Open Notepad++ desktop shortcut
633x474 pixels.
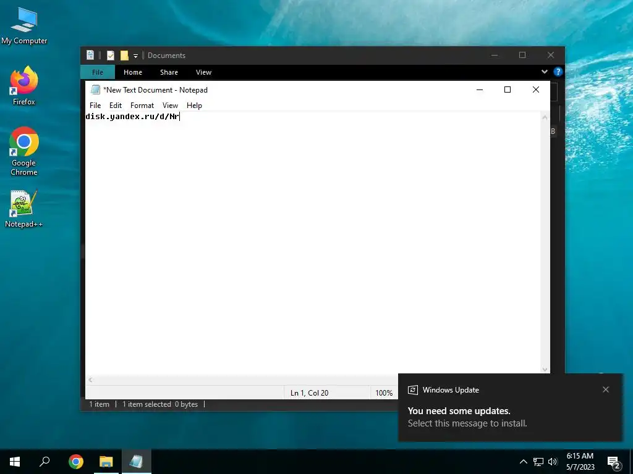tap(24, 209)
